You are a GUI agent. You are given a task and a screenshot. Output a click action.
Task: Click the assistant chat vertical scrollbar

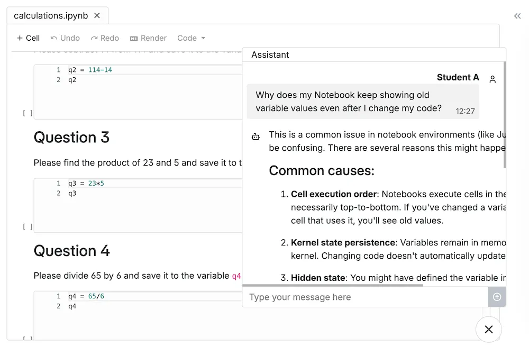[x=505, y=115]
